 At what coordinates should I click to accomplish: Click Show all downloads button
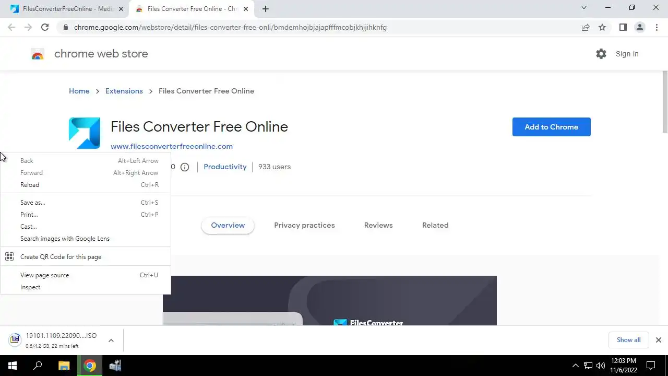(x=628, y=340)
